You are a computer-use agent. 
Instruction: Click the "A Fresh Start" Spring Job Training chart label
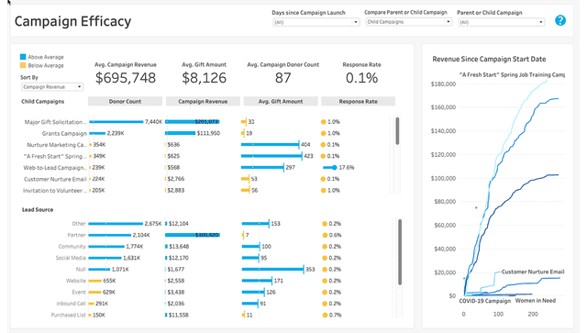512,75
